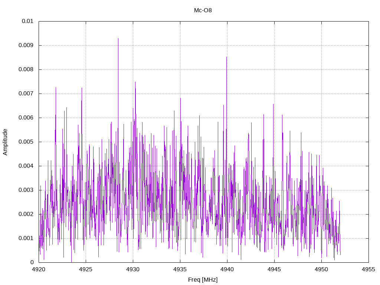This screenshot has height=285, width=380.
Task: Click x-axis tick label 4935
Action: pos(180,269)
